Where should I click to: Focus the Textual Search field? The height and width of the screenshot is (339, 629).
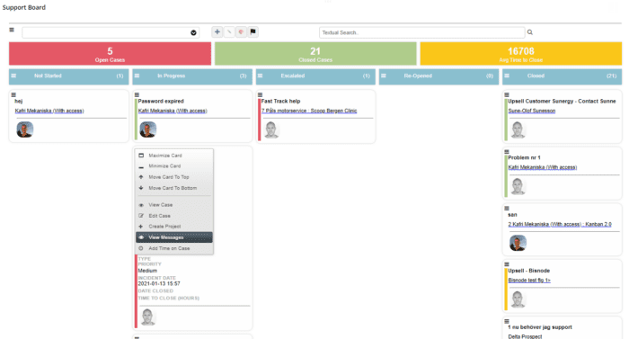pos(422,32)
